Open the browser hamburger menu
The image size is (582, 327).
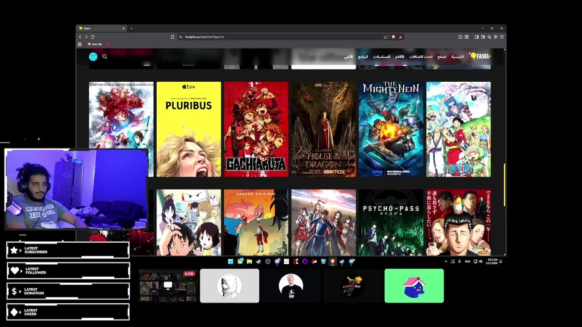click(502, 37)
